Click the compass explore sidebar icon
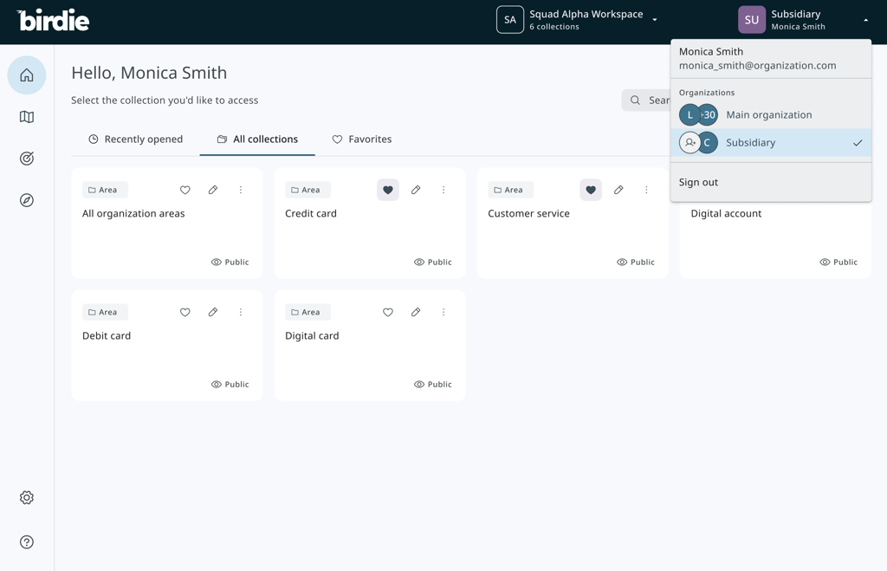This screenshot has width=887, height=571. 27,200
